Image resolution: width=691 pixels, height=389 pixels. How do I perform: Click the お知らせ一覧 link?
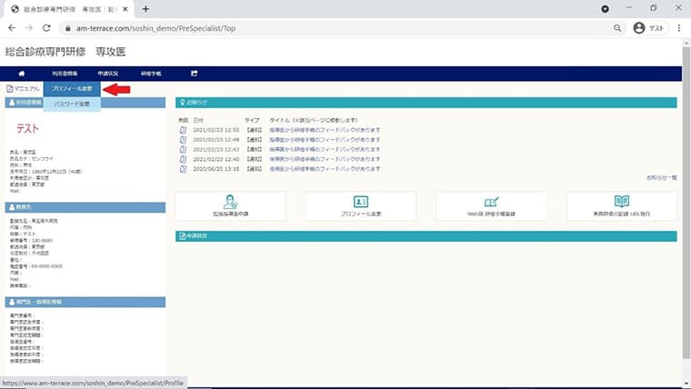click(662, 177)
